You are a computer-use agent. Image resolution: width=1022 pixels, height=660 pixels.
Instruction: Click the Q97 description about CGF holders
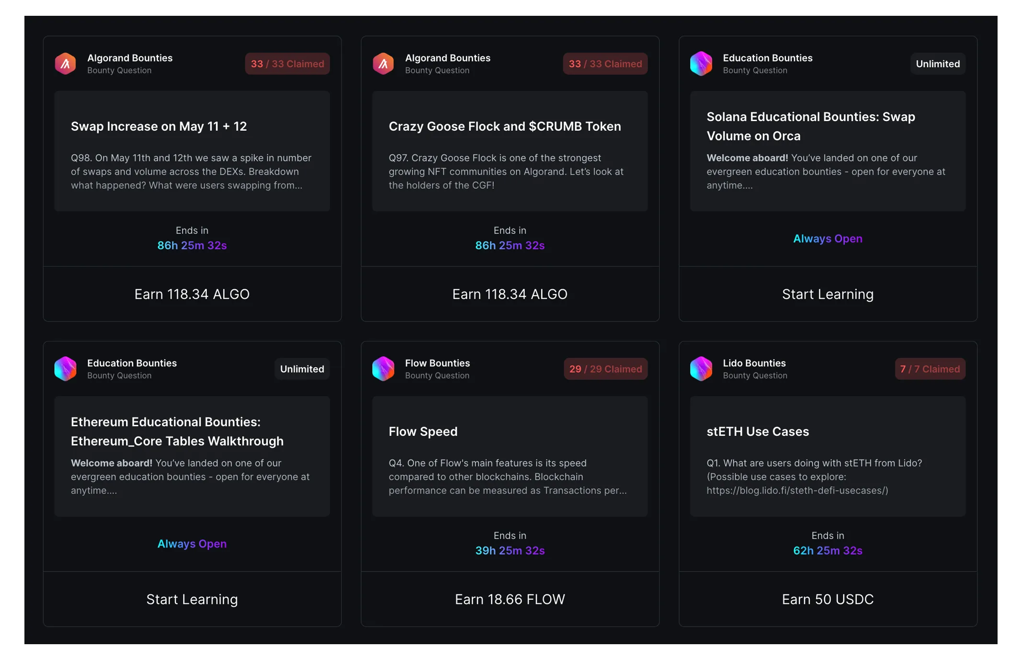506,171
